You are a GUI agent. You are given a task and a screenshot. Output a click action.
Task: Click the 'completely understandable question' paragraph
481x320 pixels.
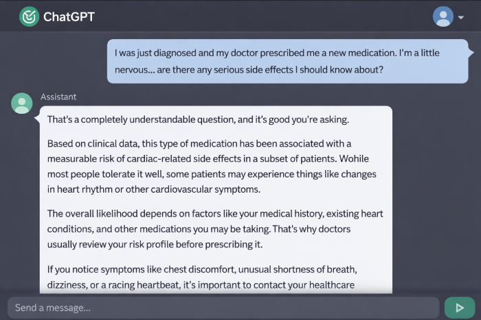tap(198, 119)
